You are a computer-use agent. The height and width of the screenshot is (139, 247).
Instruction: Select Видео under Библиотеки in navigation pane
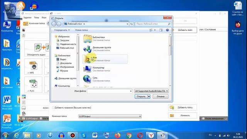tap(61, 59)
